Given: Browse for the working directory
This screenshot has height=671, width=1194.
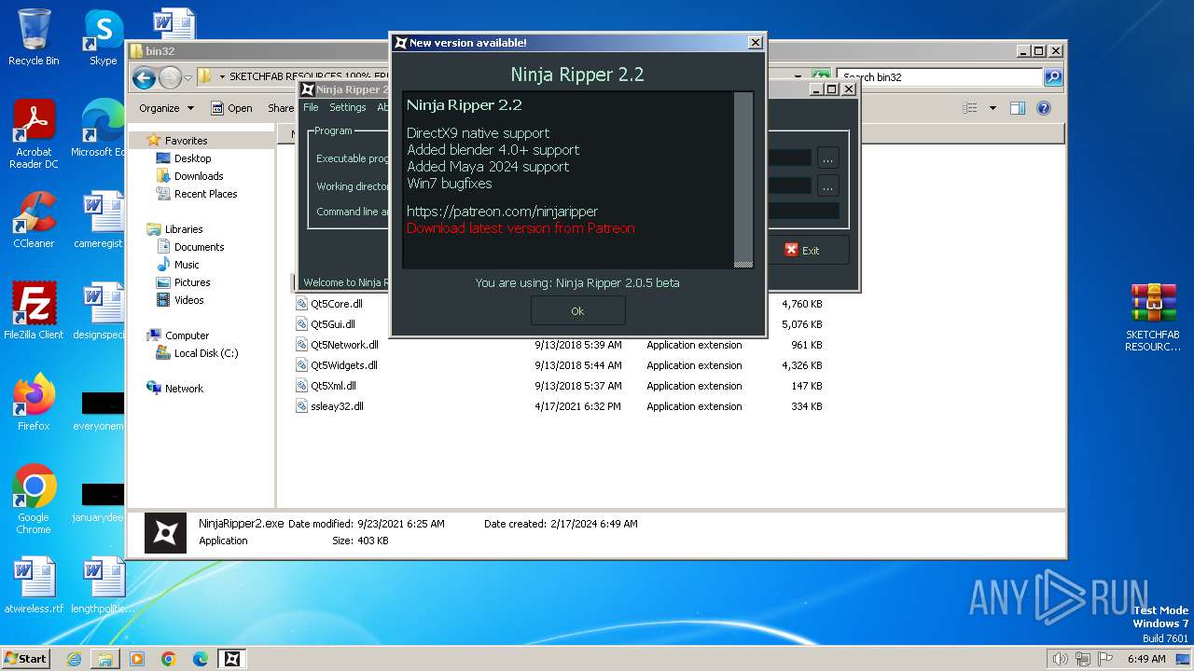Looking at the screenshot, I should coord(827,185).
